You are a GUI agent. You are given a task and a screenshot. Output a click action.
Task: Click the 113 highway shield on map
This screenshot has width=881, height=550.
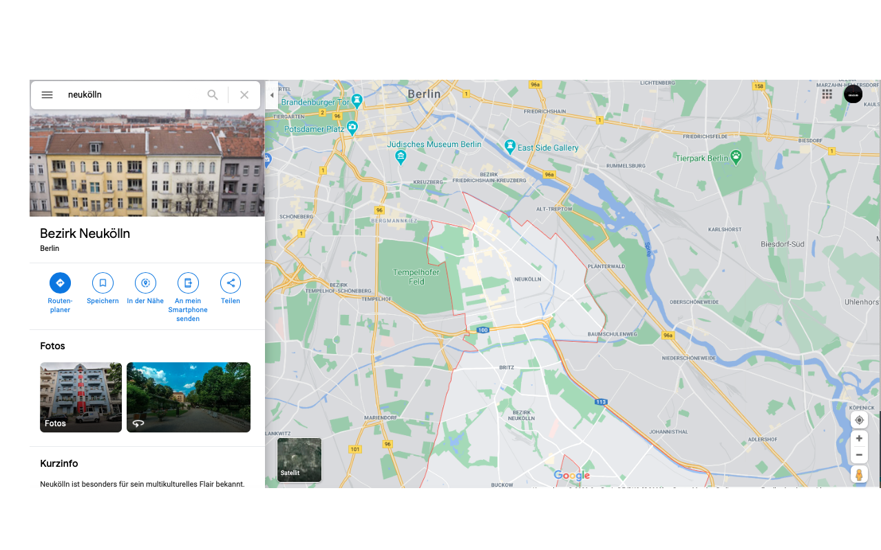tap(601, 401)
